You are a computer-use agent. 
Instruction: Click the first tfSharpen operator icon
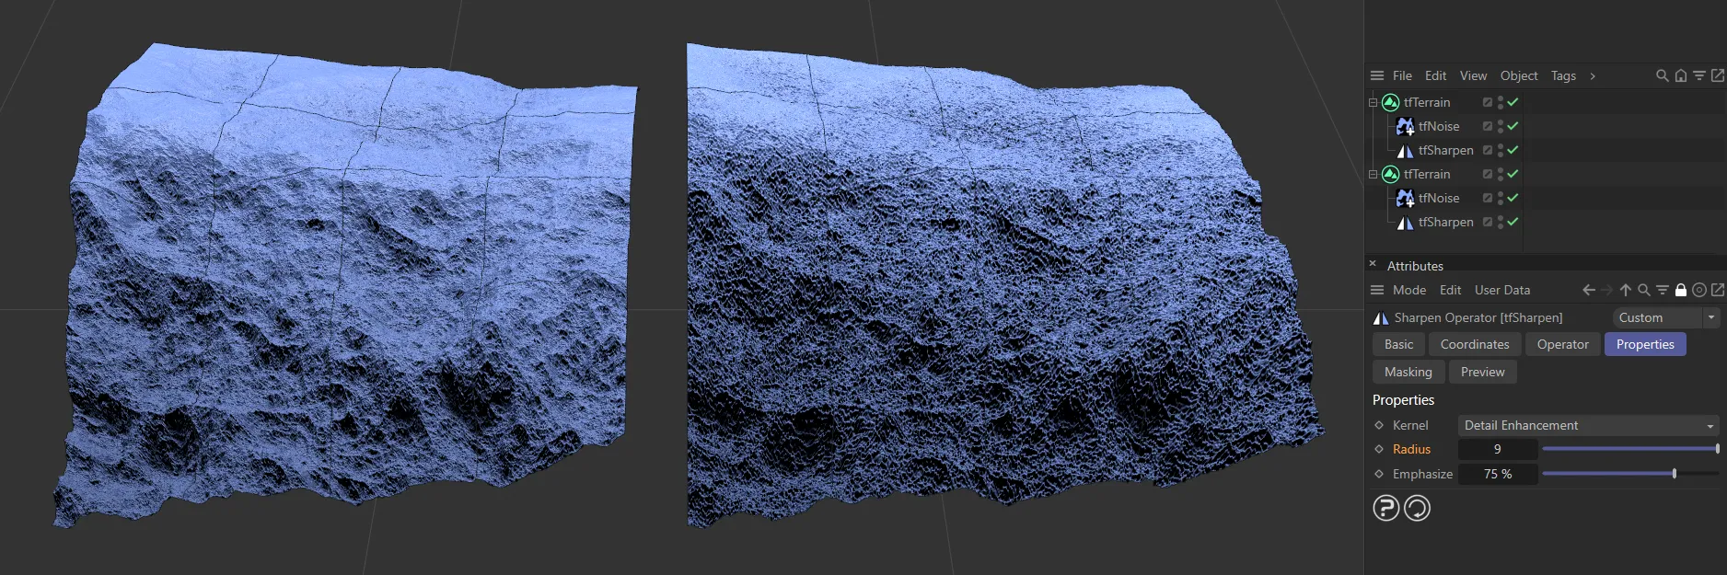point(1405,150)
